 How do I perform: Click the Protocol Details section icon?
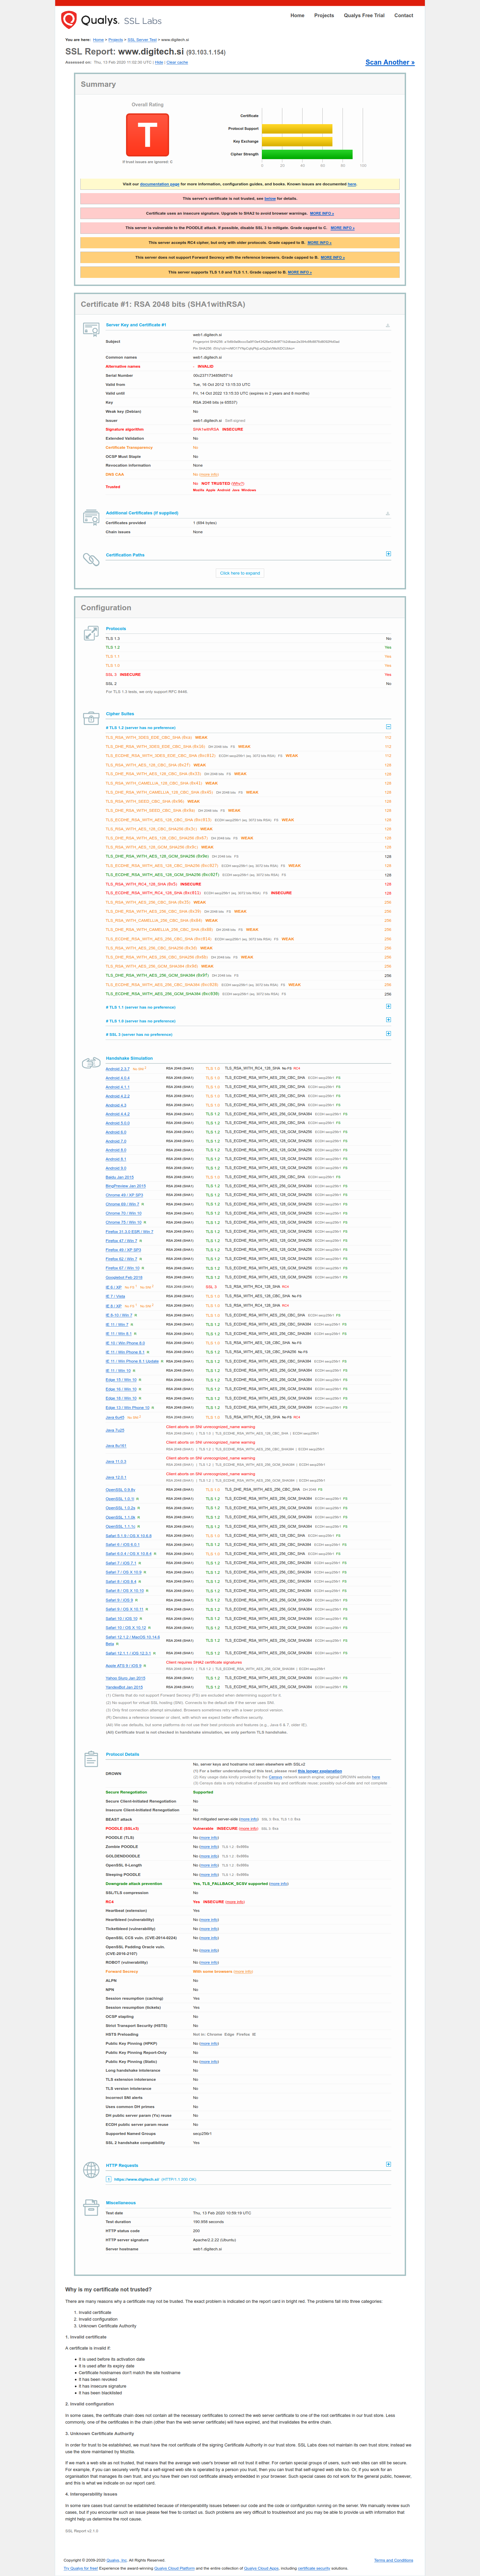coord(91,1759)
